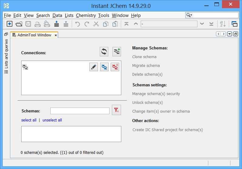Click the Redo toolbar icon

(87, 24)
